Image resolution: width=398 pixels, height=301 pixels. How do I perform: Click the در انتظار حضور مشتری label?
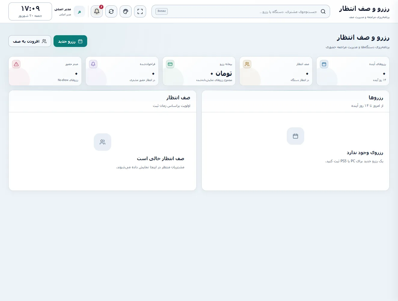coord(142,80)
